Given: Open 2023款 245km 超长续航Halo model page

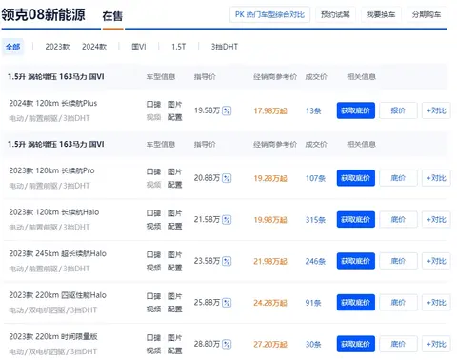Looking at the screenshot, I should click(57, 253).
